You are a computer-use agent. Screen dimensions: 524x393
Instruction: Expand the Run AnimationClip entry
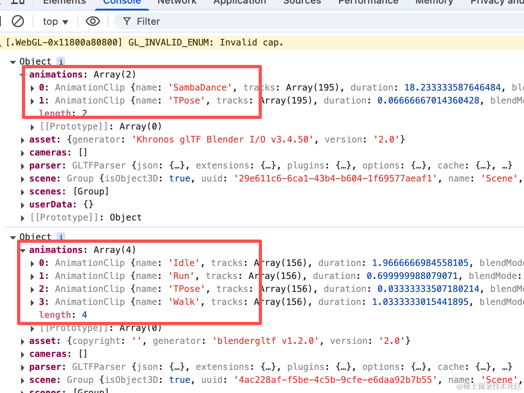(x=32, y=276)
